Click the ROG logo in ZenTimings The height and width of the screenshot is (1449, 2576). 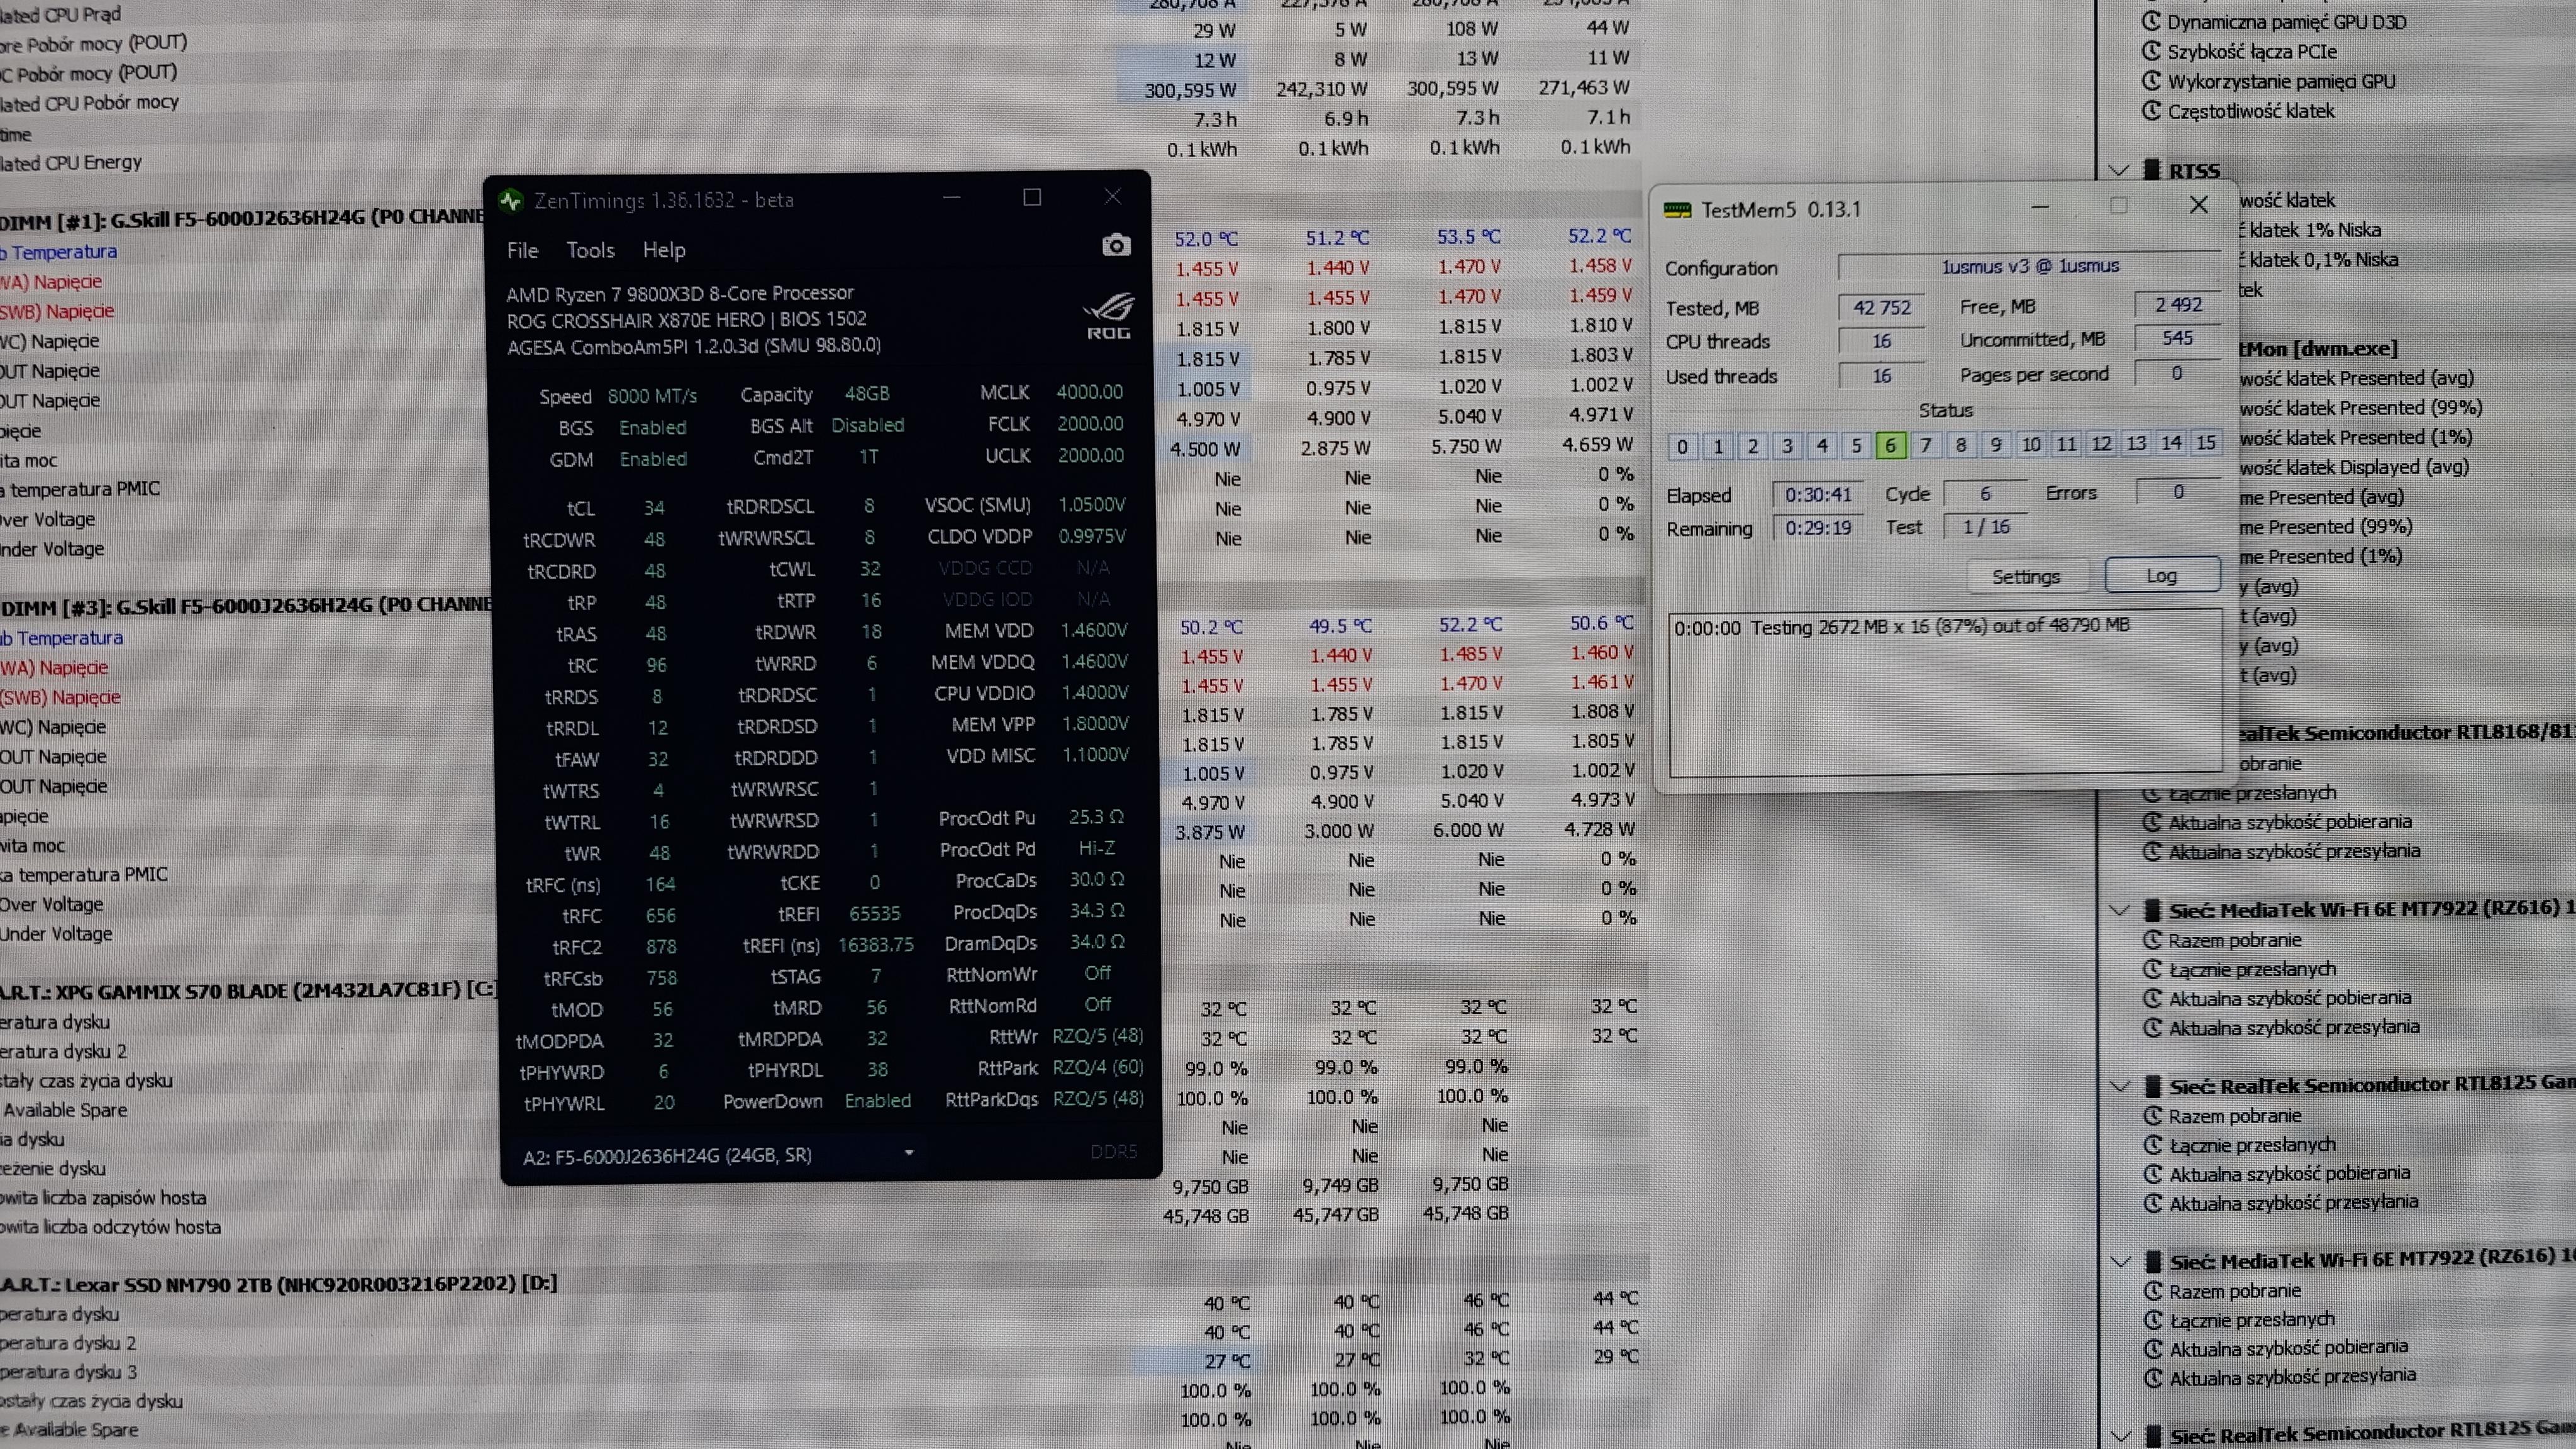click(1109, 316)
